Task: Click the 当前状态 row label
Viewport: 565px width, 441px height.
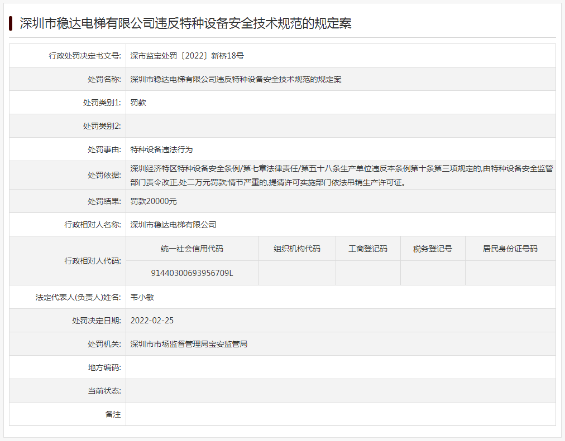Action: tap(104, 391)
